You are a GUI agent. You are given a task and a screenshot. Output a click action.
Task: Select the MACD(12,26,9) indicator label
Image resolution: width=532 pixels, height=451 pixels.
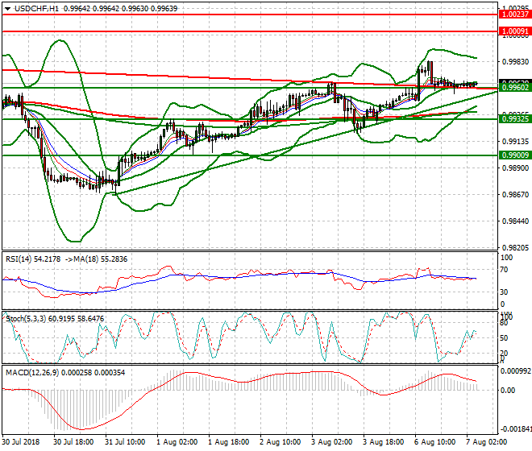pyautogui.click(x=32, y=373)
